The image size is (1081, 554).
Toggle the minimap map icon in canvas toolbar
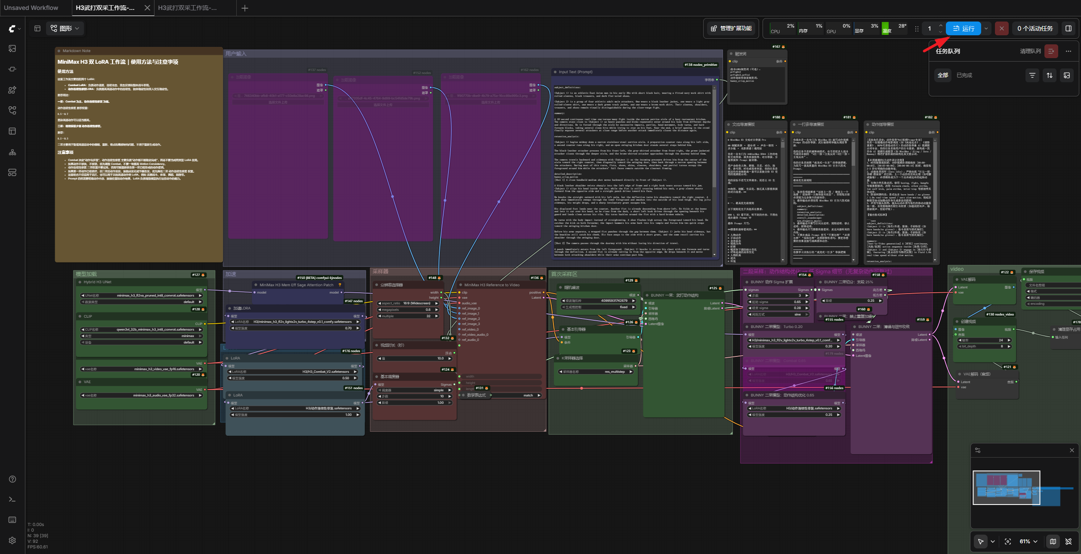tap(1053, 542)
